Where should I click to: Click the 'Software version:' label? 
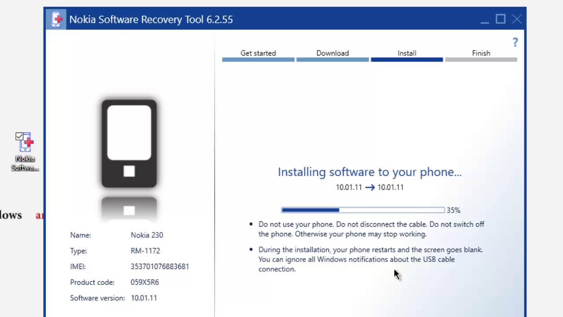[x=98, y=298]
